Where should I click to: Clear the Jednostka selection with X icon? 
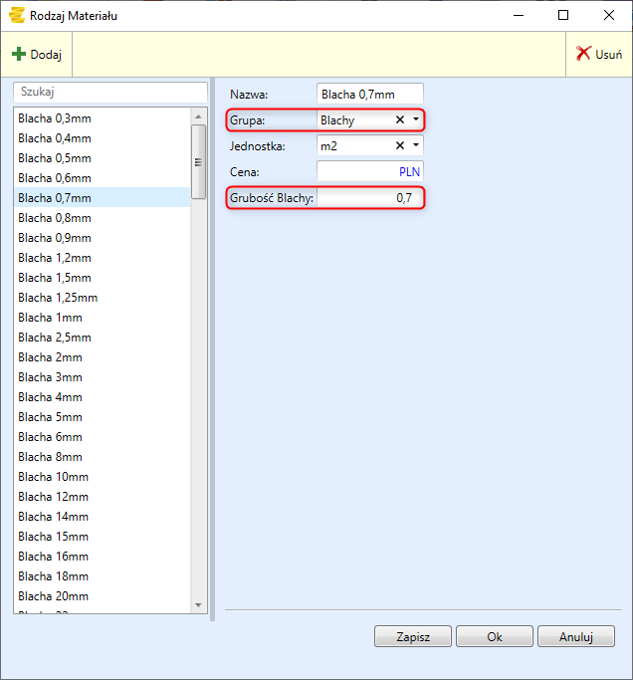coord(400,146)
